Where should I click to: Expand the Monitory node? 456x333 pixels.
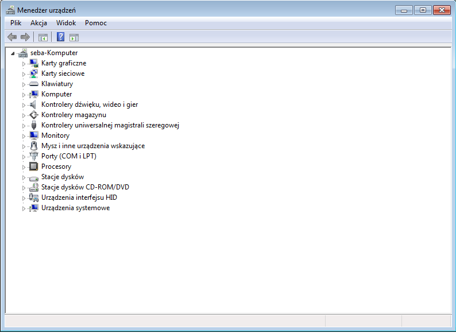[x=24, y=136]
